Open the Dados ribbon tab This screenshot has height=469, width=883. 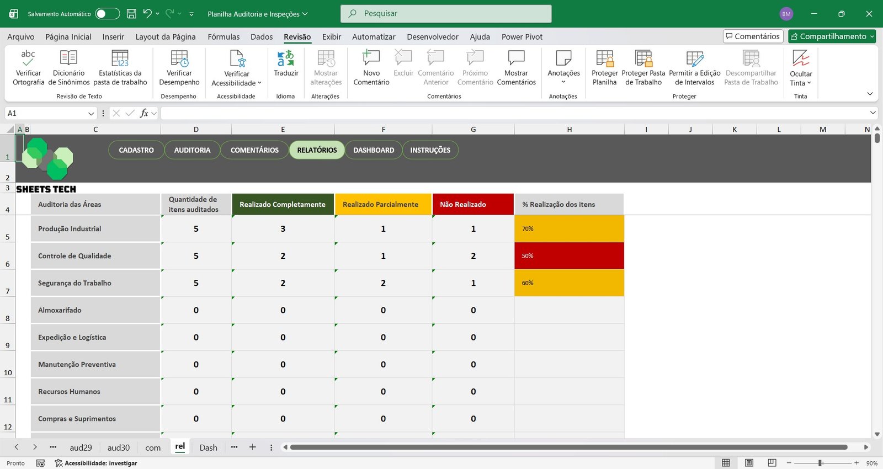(262, 36)
